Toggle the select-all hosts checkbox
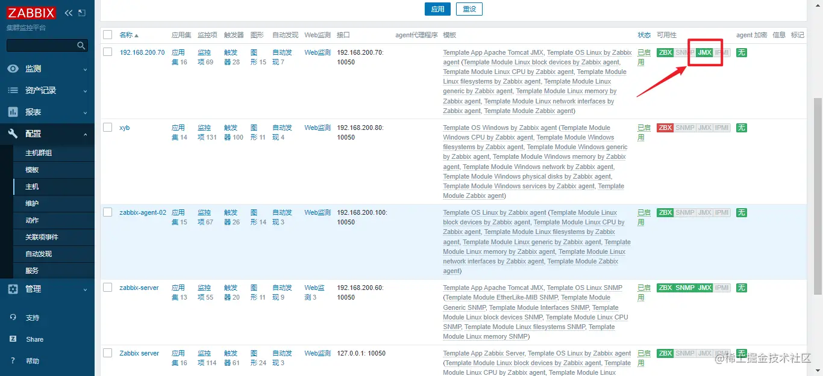Viewport: 823px width, 376px height. click(x=107, y=35)
